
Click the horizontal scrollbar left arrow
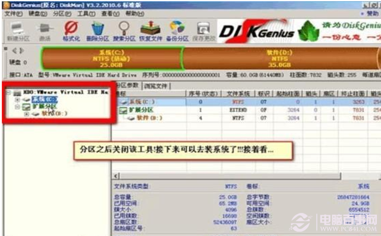point(116,176)
